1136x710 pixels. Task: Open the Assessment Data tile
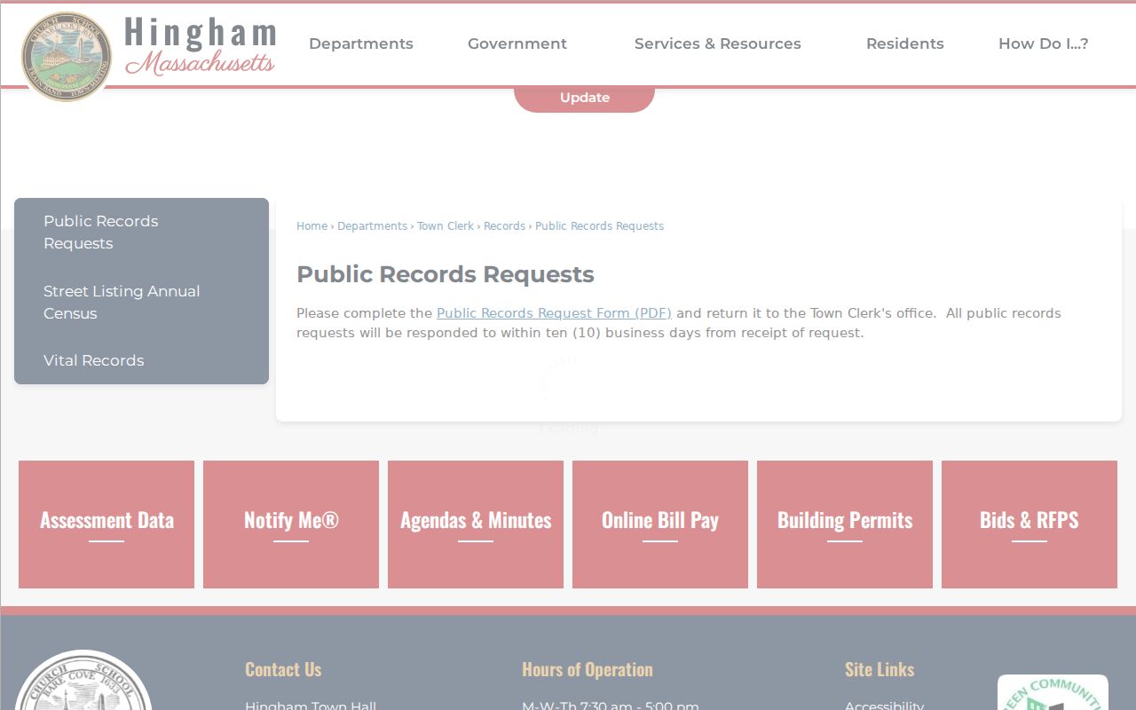(106, 525)
